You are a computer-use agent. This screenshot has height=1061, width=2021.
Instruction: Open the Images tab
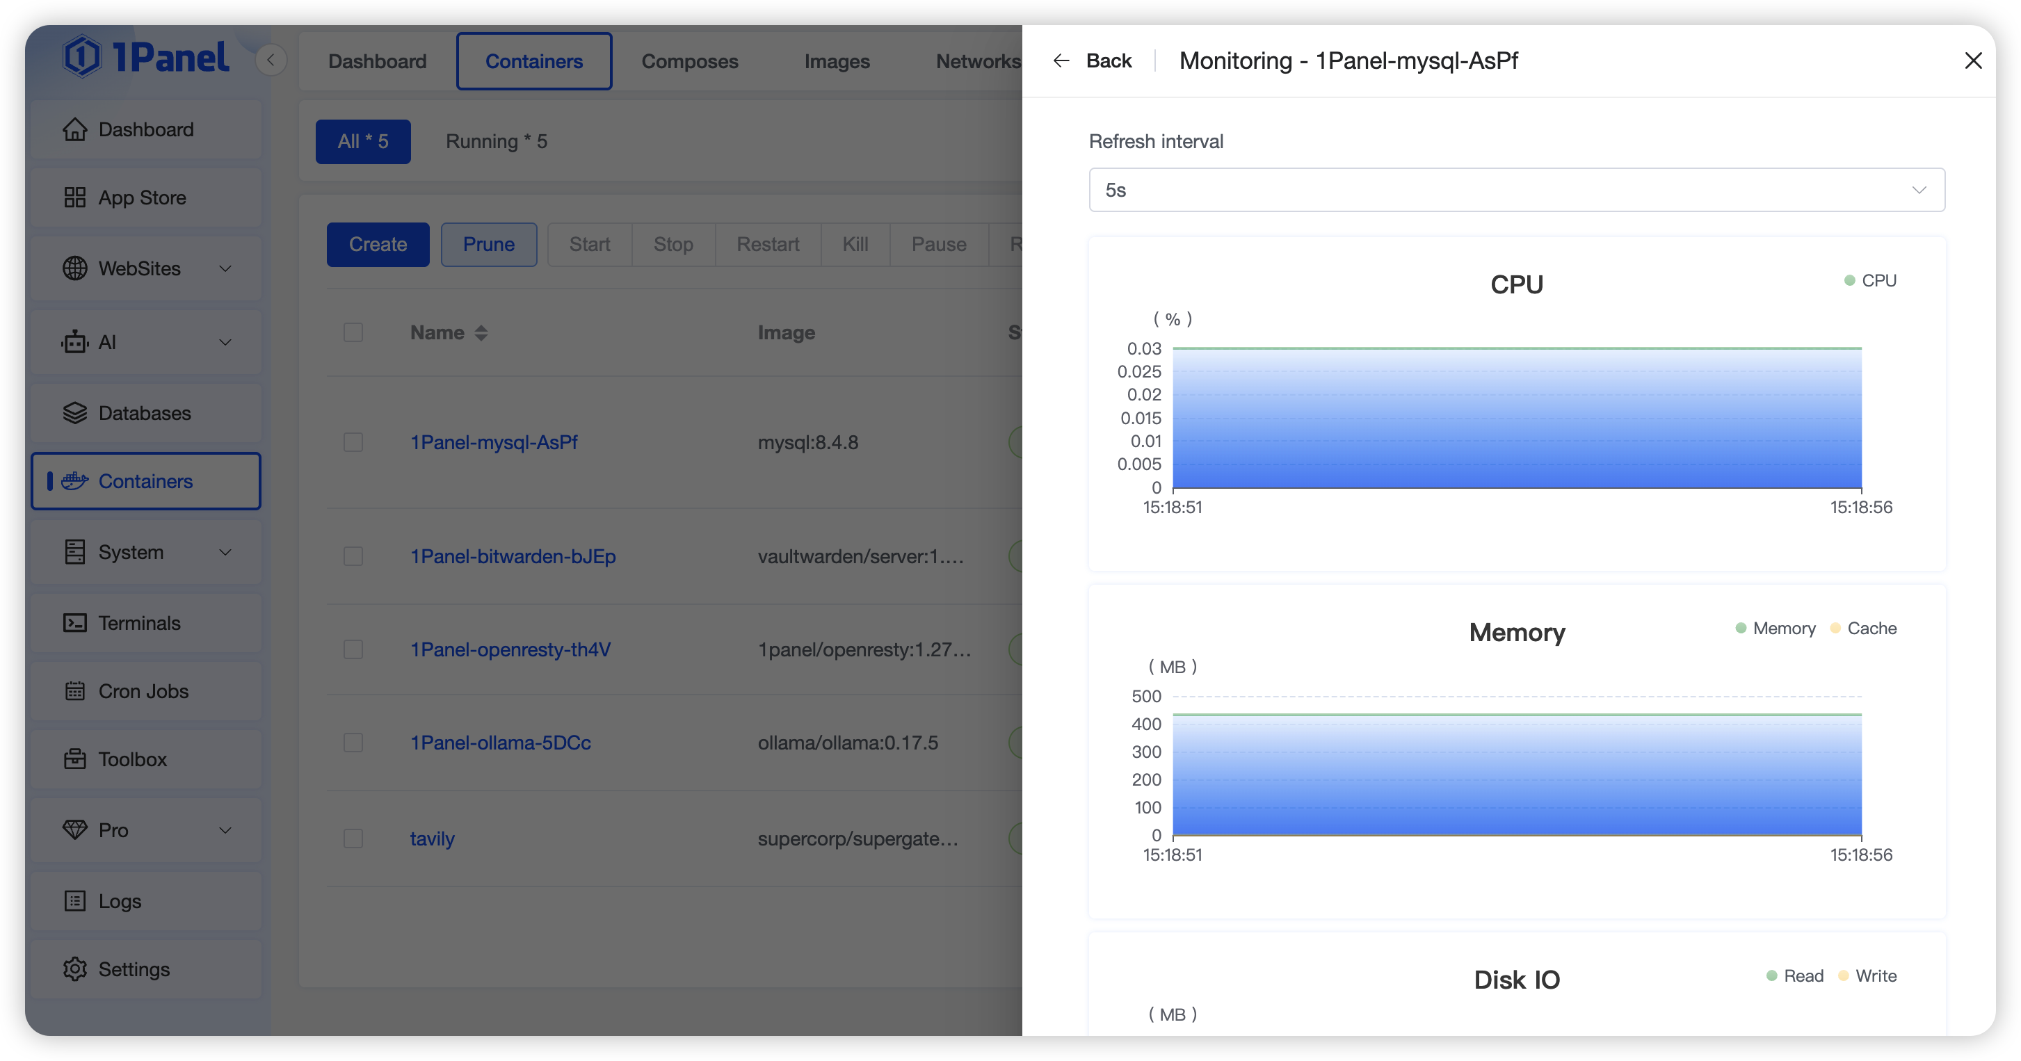(x=837, y=61)
